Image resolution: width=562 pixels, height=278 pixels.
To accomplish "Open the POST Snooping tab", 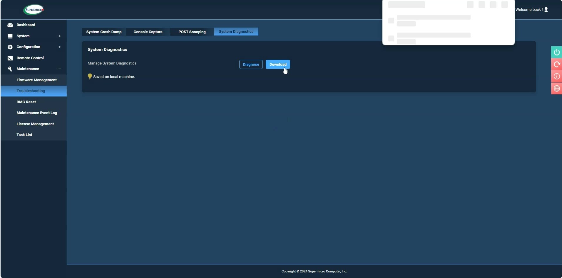I will pyautogui.click(x=192, y=32).
